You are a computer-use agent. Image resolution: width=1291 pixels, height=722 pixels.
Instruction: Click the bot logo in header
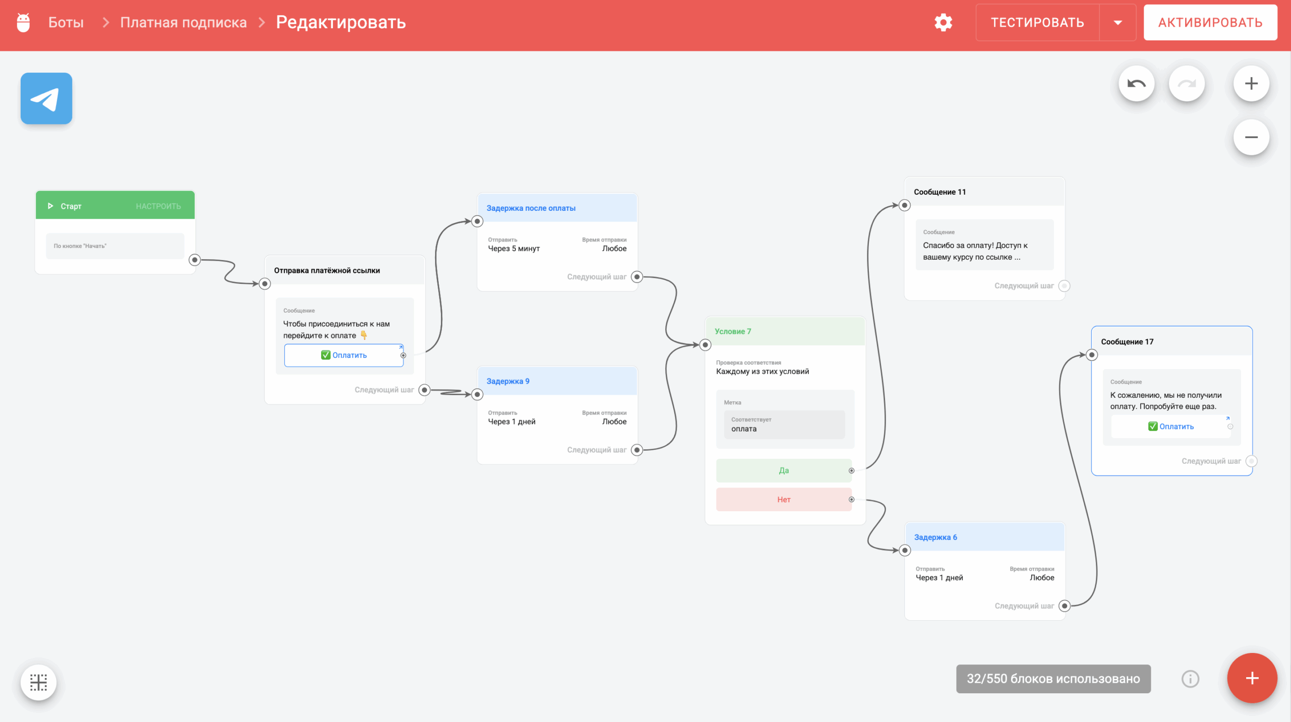[23, 23]
